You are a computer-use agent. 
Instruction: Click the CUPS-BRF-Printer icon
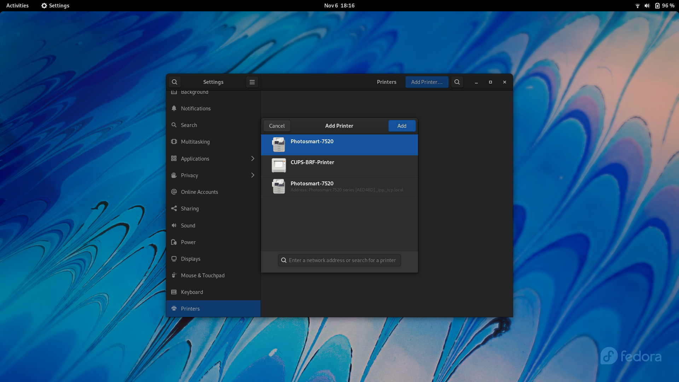coord(279,166)
